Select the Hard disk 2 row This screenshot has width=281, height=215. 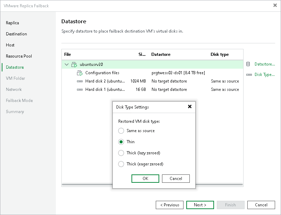pos(152,81)
